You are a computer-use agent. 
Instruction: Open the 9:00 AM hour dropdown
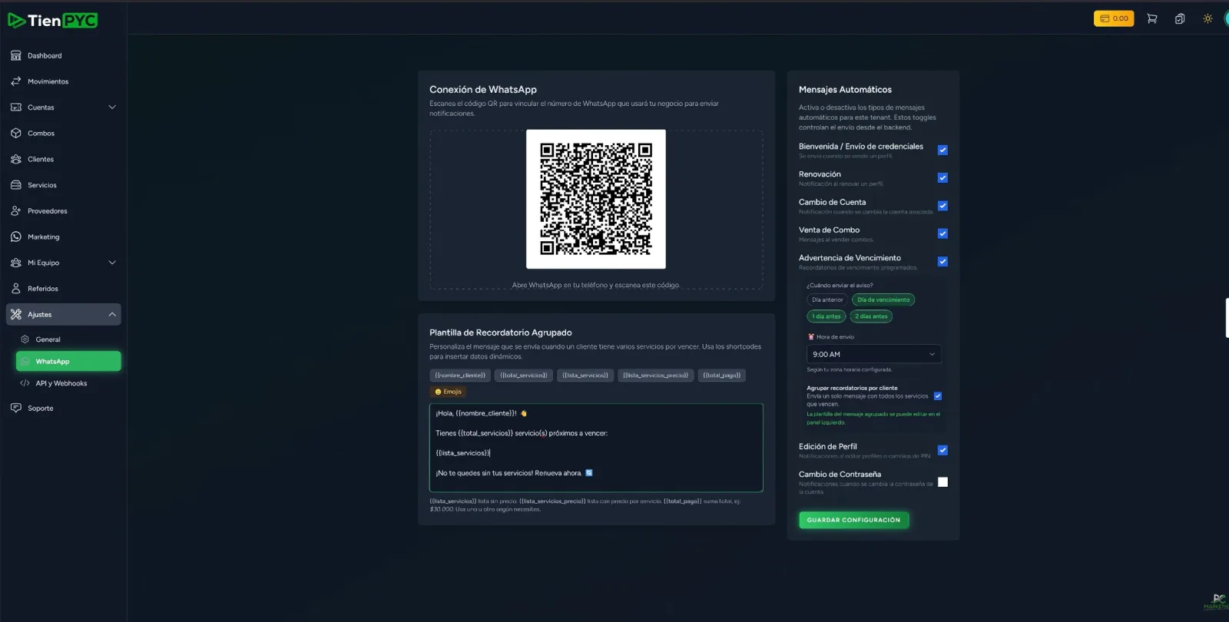(x=873, y=354)
